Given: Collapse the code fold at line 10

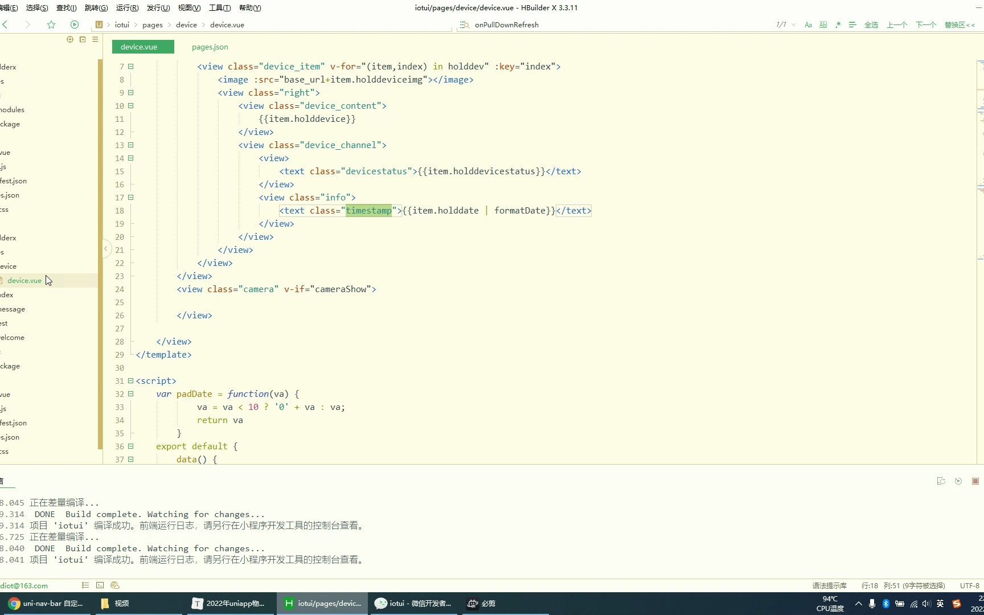Looking at the screenshot, I should coord(130,106).
